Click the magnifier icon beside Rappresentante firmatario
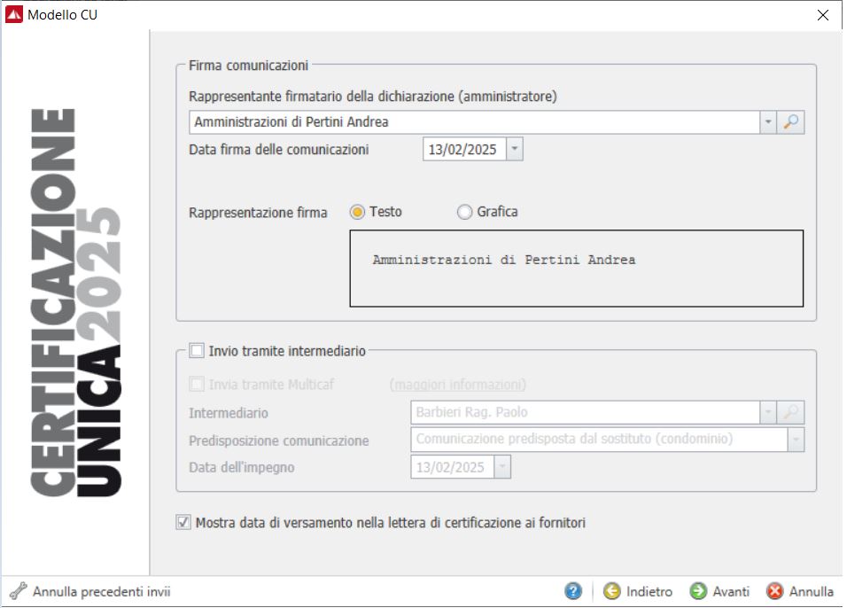This screenshot has height=608, width=847. [x=791, y=122]
